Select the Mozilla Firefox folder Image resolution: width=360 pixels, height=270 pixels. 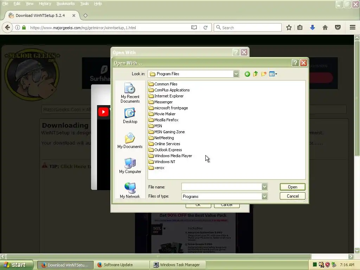click(x=163, y=120)
